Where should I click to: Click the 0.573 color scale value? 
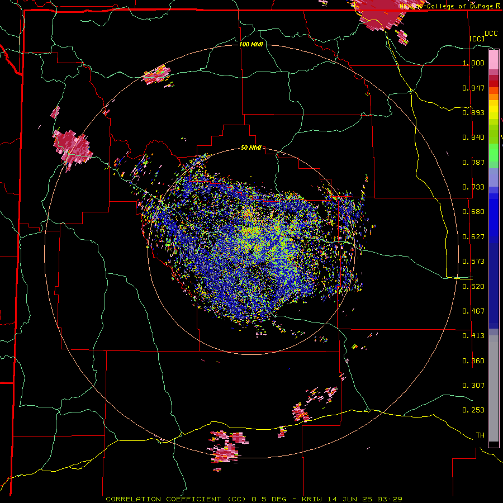point(473,262)
